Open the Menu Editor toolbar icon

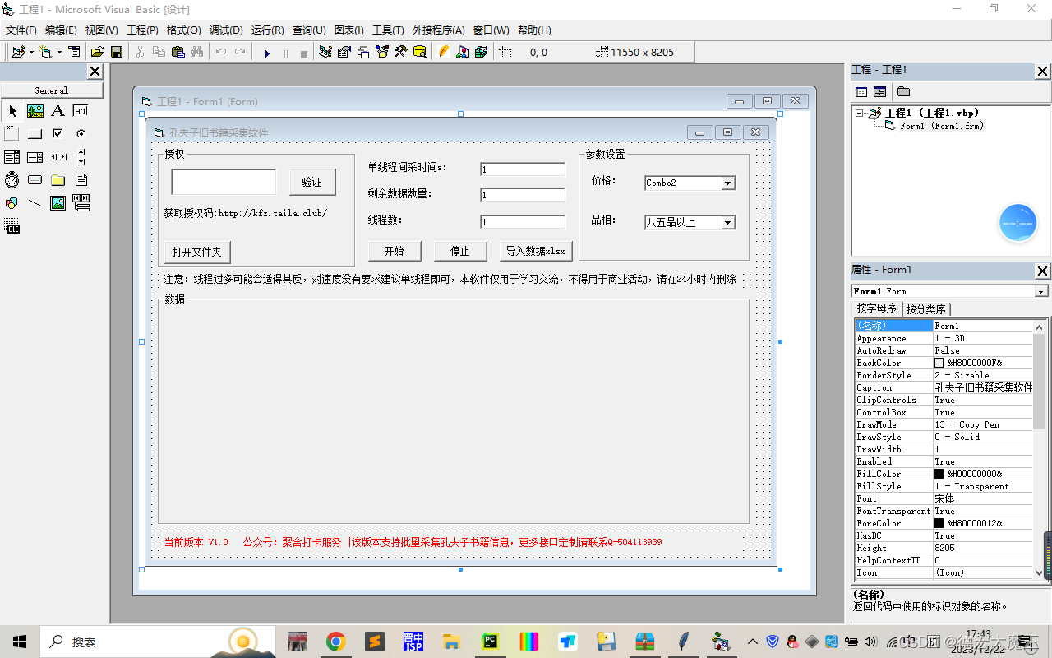tap(75, 52)
